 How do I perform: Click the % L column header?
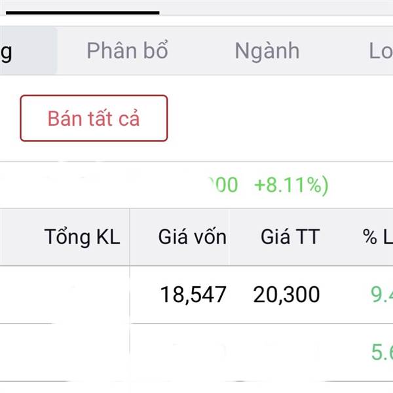click(x=378, y=236)
